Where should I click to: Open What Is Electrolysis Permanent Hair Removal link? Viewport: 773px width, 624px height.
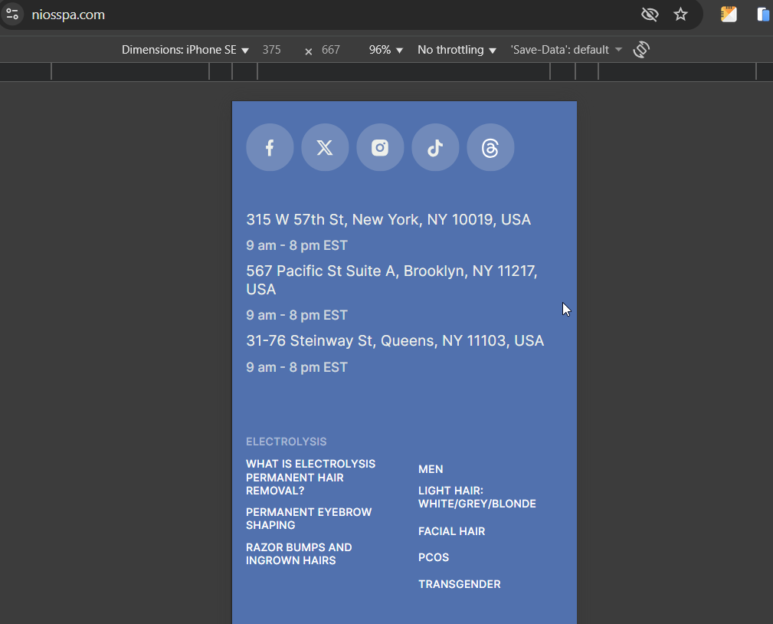(x=310, y=477)
